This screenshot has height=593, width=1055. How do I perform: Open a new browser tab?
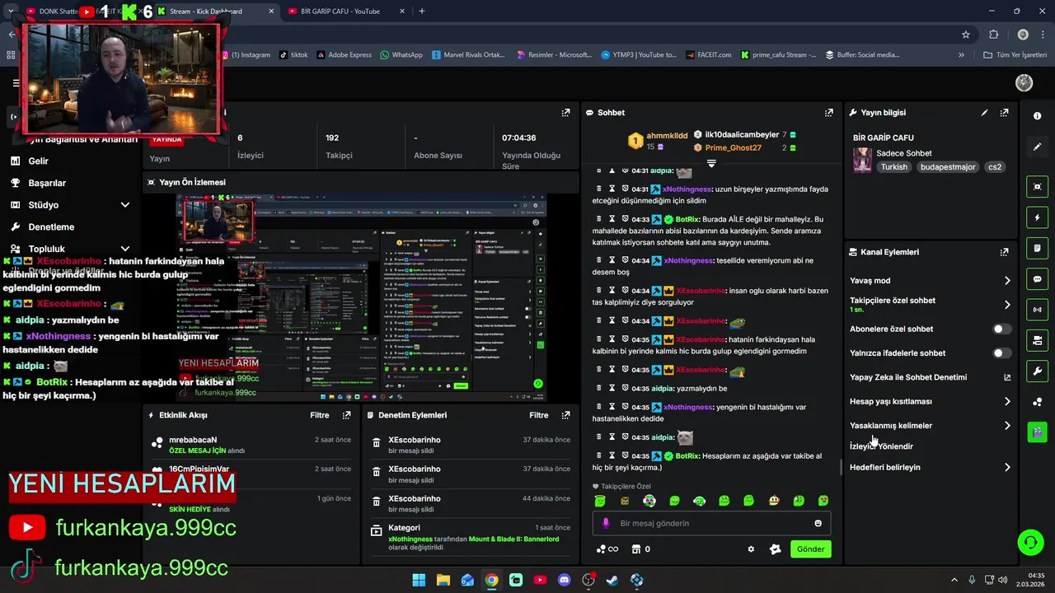coord(422,12)
